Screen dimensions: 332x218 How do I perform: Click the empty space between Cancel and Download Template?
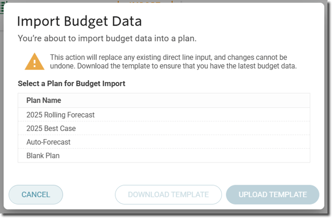pyautogui.click(x=89, y=194)
